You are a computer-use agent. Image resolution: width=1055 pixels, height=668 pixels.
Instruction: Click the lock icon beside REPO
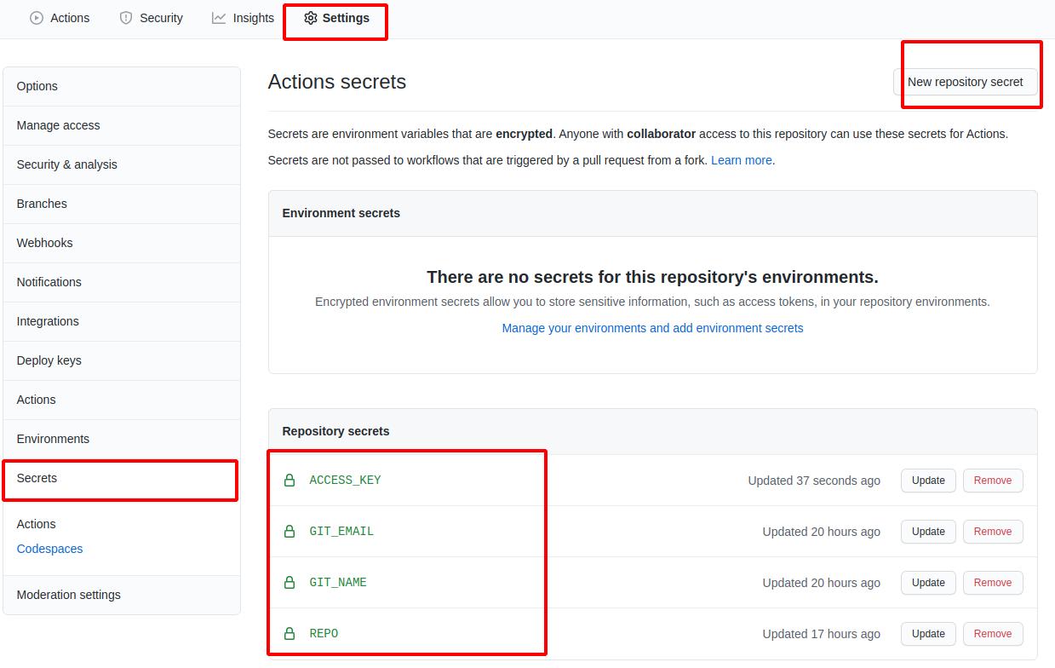pos(290,634)
